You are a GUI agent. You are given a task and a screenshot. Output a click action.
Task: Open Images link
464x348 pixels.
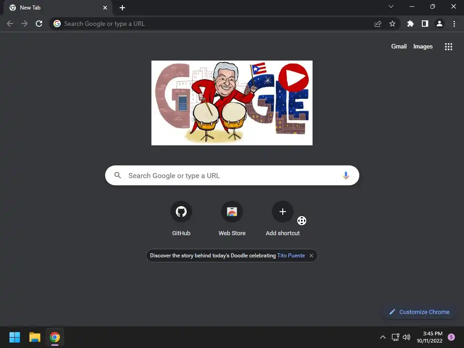423,47
